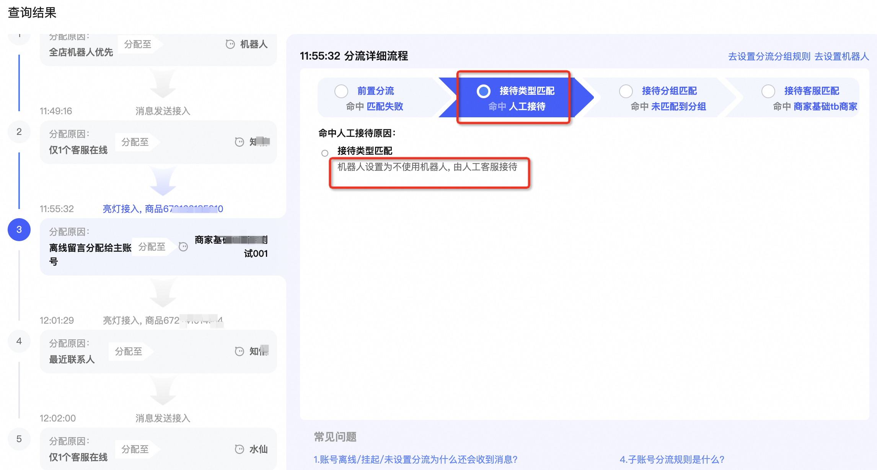Viewport: 877px width, 470px height.
Task: Select timeline step number 4
Action: (x=19, y=341)
